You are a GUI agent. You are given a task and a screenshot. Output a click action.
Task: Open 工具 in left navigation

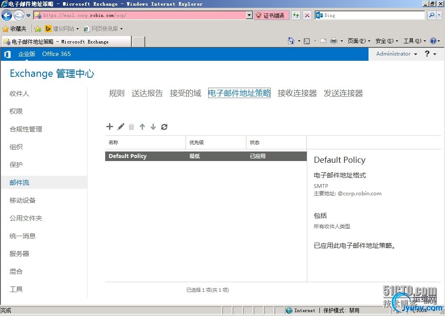(16, 289)
